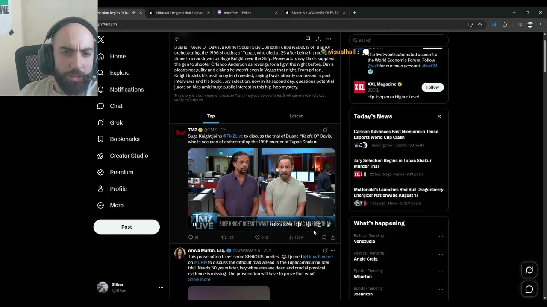This screenshot has width=547, height=307.
Task: Toggle picture-in-picture on TMZ video
Action: pos(319,225)
